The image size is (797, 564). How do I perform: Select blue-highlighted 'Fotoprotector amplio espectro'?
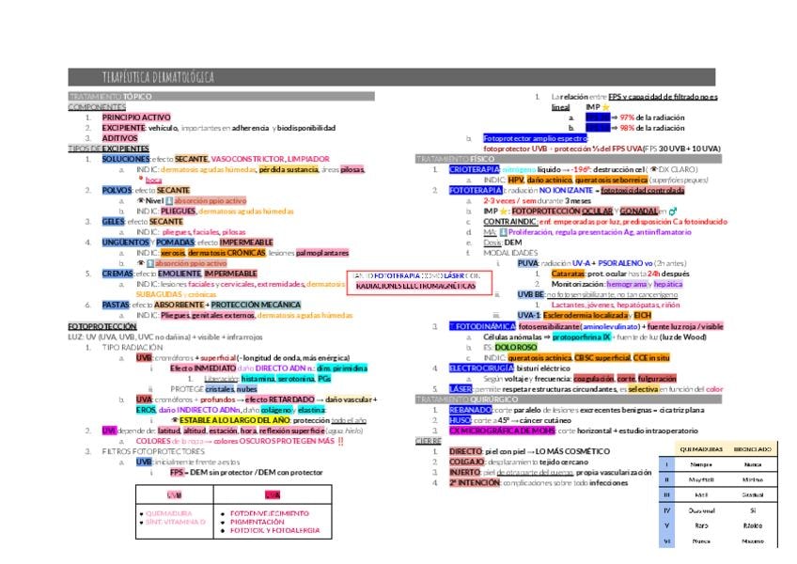point(535,138)
